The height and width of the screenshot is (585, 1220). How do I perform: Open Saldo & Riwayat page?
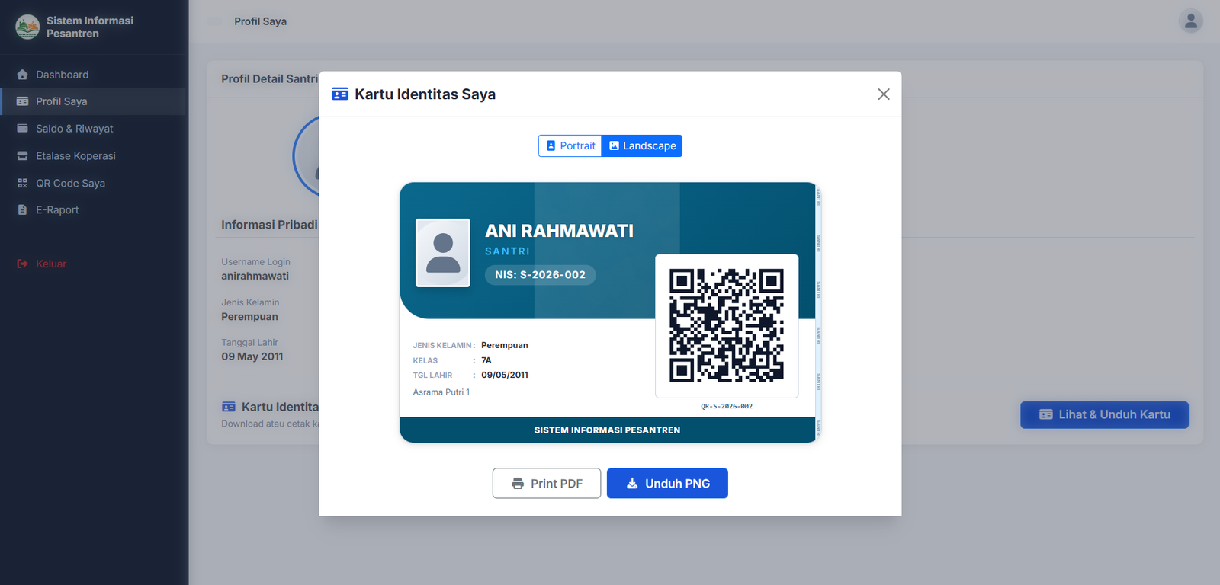(93, 129)
